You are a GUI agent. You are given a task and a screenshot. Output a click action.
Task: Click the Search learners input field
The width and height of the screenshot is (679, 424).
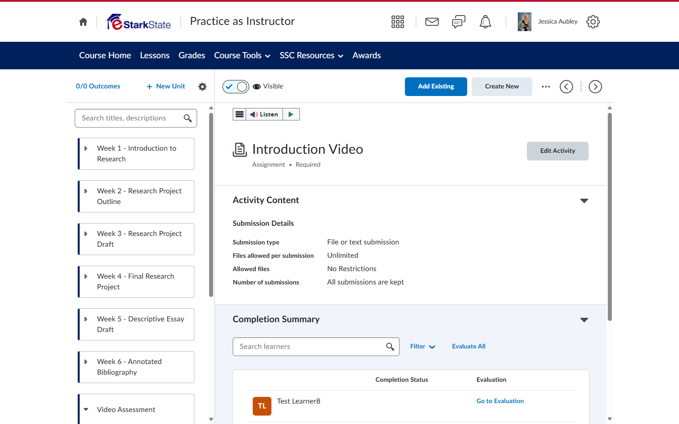[x=316, y=347]
